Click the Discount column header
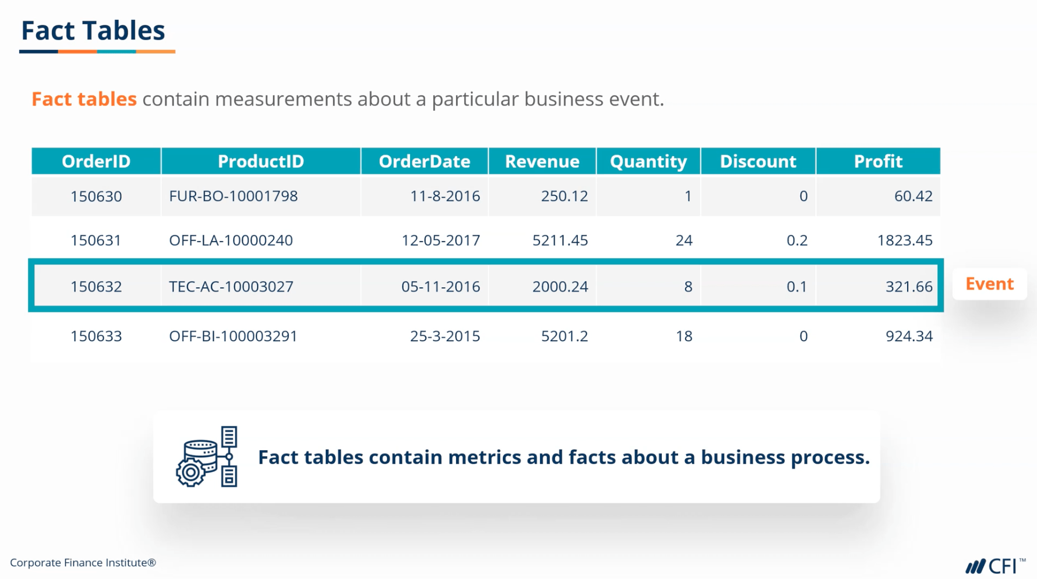The height and width of the screenshot is (579, 1037). click(757, 161)
